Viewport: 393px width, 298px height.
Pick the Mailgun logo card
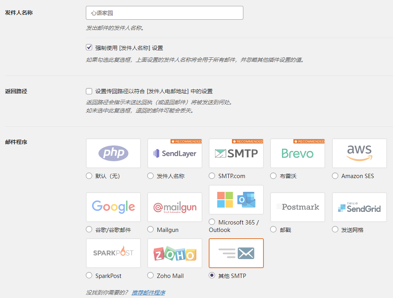tap(175, 207)
